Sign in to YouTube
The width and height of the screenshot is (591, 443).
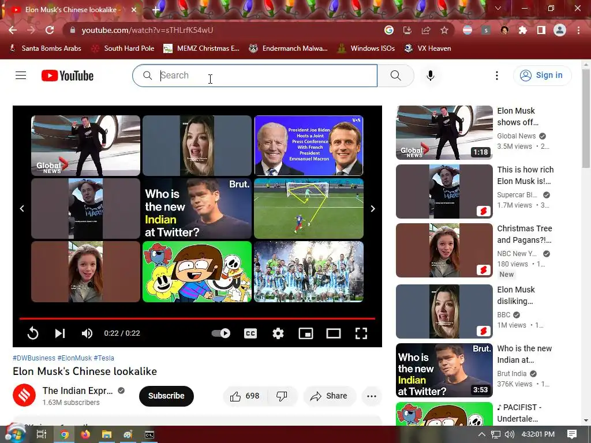coord(542,76)
